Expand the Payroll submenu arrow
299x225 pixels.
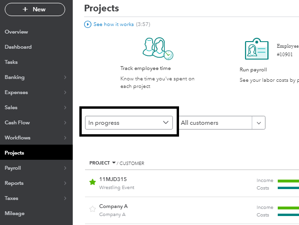coord(65,168)
